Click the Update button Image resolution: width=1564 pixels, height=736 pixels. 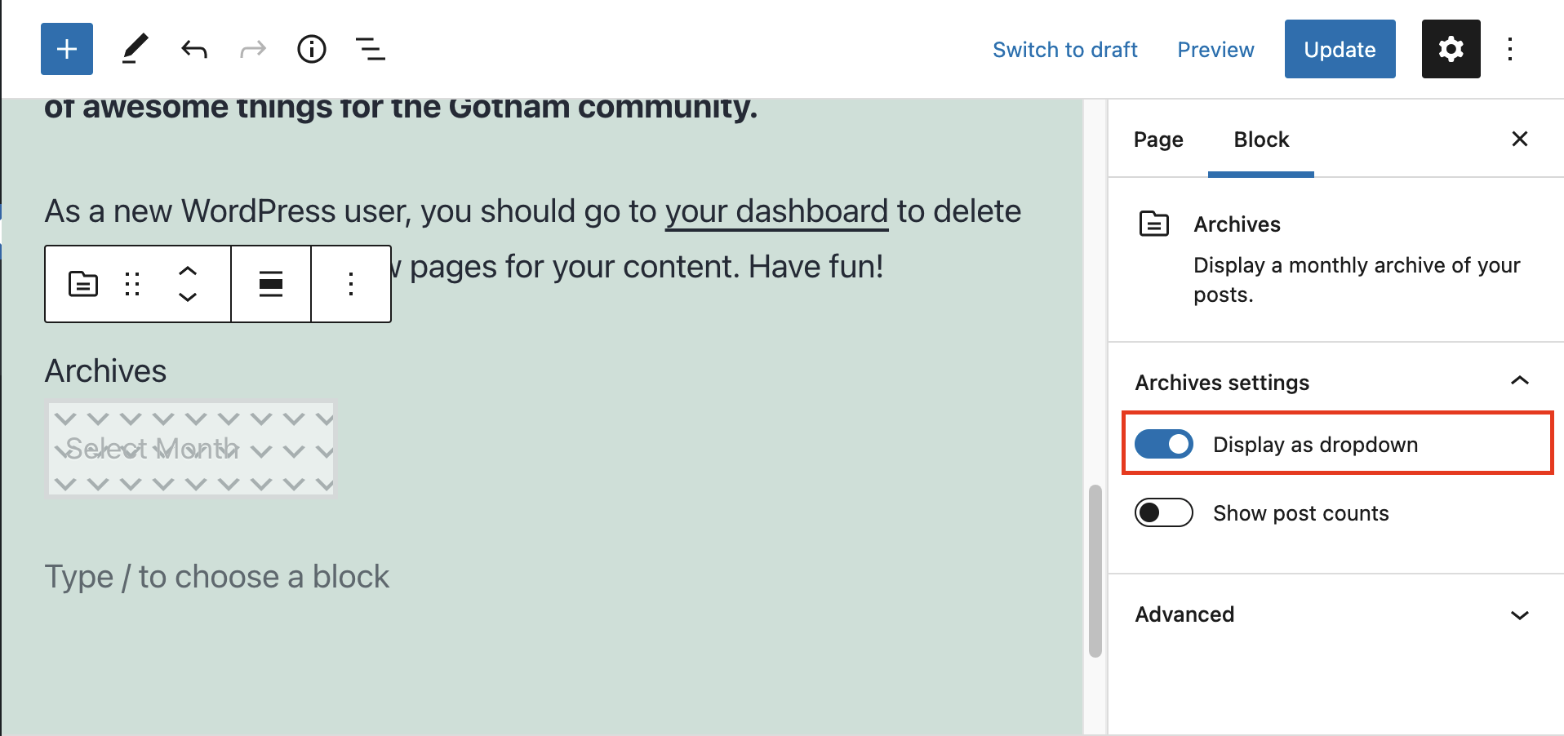click(1339, 49)
